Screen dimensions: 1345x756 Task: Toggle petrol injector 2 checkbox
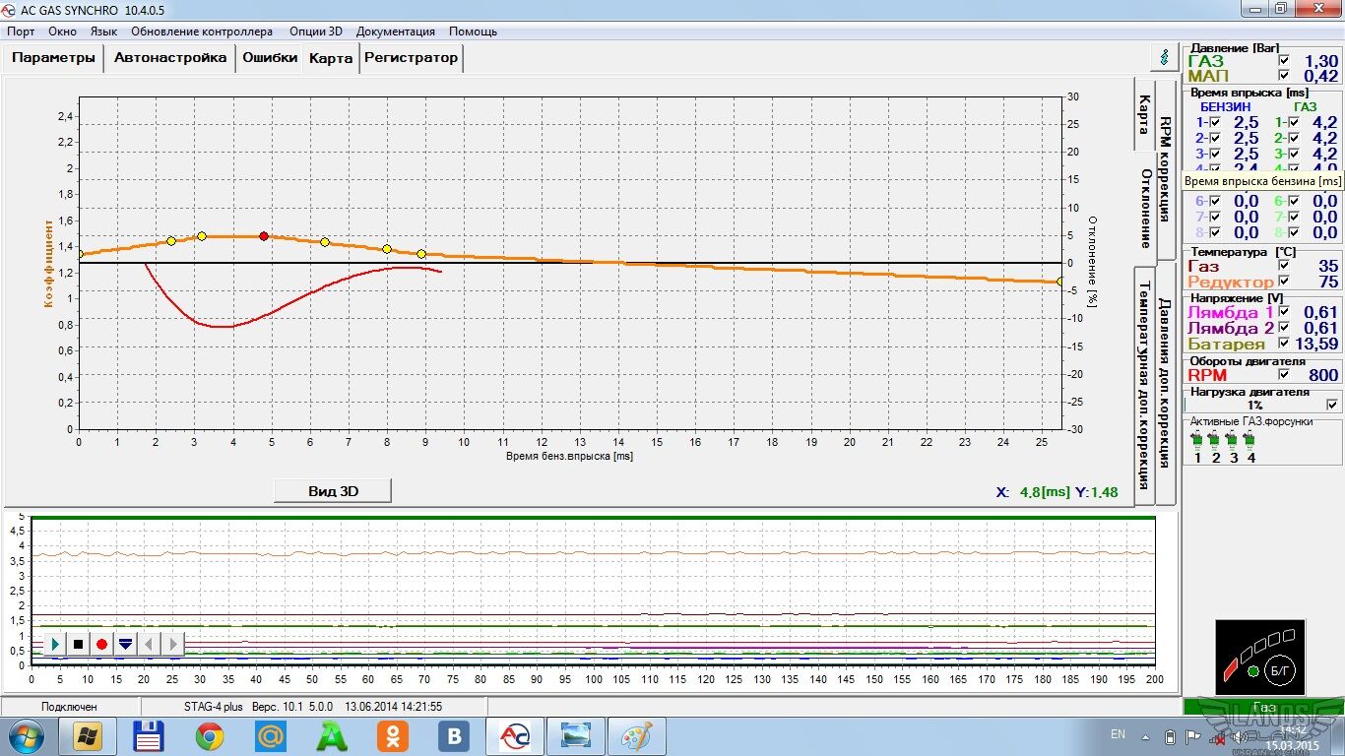[1214, 139]
